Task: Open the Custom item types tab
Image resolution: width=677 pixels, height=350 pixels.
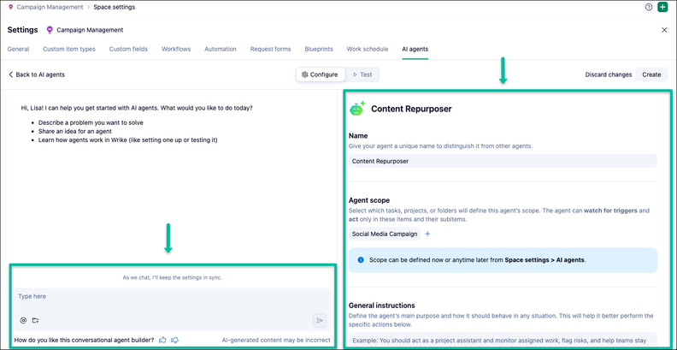Action: (69, 49)
